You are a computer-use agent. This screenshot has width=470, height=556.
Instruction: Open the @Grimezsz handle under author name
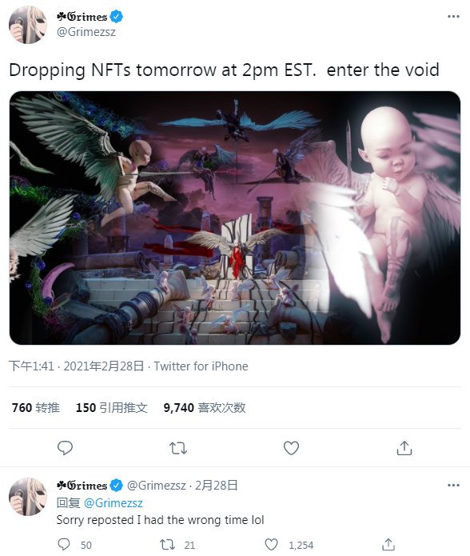tap(86, 32)
